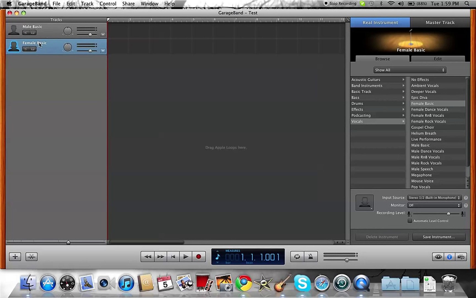Image resolution: width=476 pixels, height=298 pixels.
Task: Click the red record button
Action: pyautogui.click(x=198, y=257)
